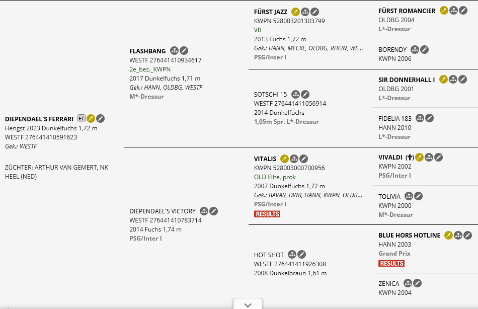Click the gold stallion icon next to Fürst Jazz

click(x=295, y=12)
